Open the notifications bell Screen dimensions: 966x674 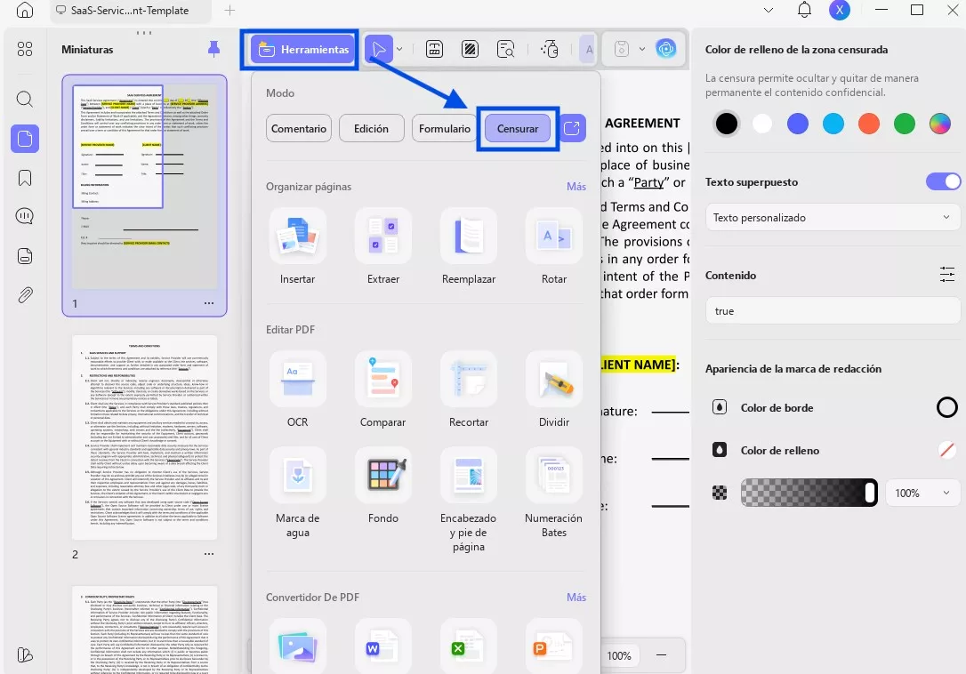point(804,10)
